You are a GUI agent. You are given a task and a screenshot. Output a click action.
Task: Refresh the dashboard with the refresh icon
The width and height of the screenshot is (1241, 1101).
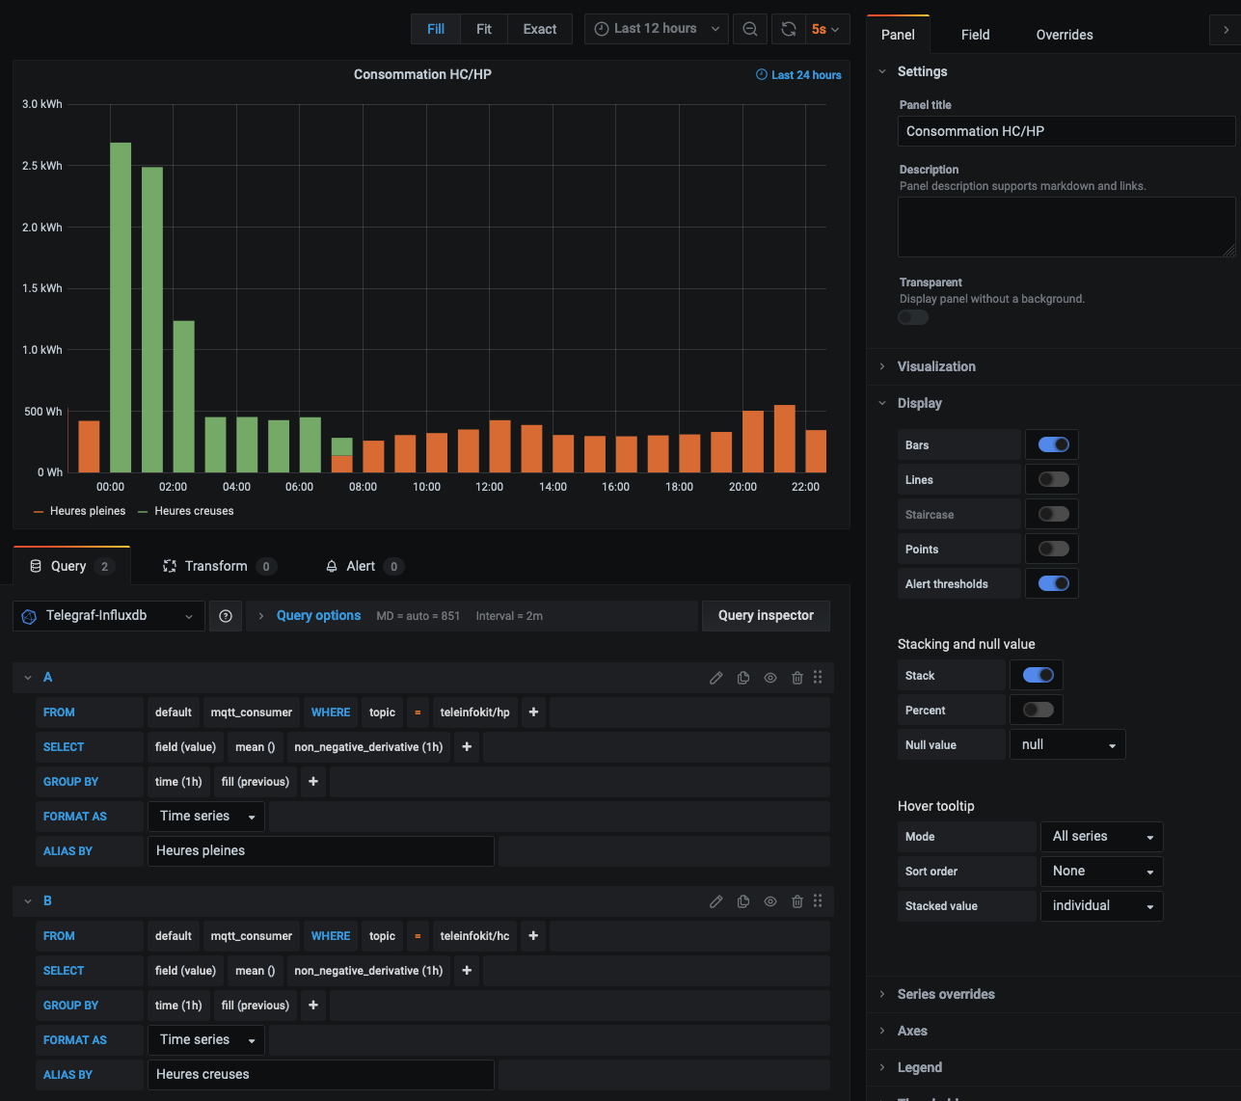tap(789, 28)
